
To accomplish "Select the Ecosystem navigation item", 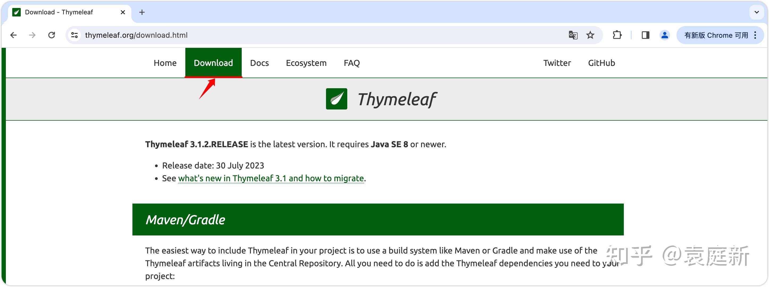I will point(306,63).
